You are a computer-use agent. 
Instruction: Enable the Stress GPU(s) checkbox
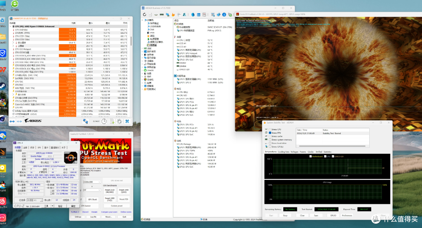pos(270,147)
